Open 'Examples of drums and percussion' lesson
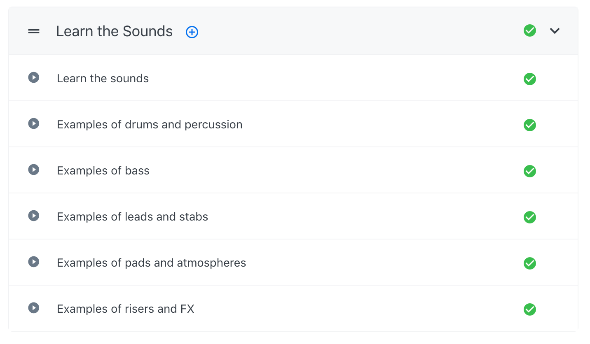The height and width of the screenshot is (344, 590). point(150,125)
